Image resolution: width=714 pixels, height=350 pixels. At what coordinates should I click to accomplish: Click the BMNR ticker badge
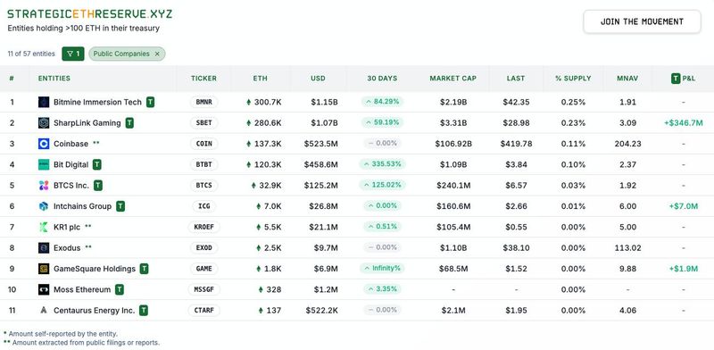coord(203,102)
